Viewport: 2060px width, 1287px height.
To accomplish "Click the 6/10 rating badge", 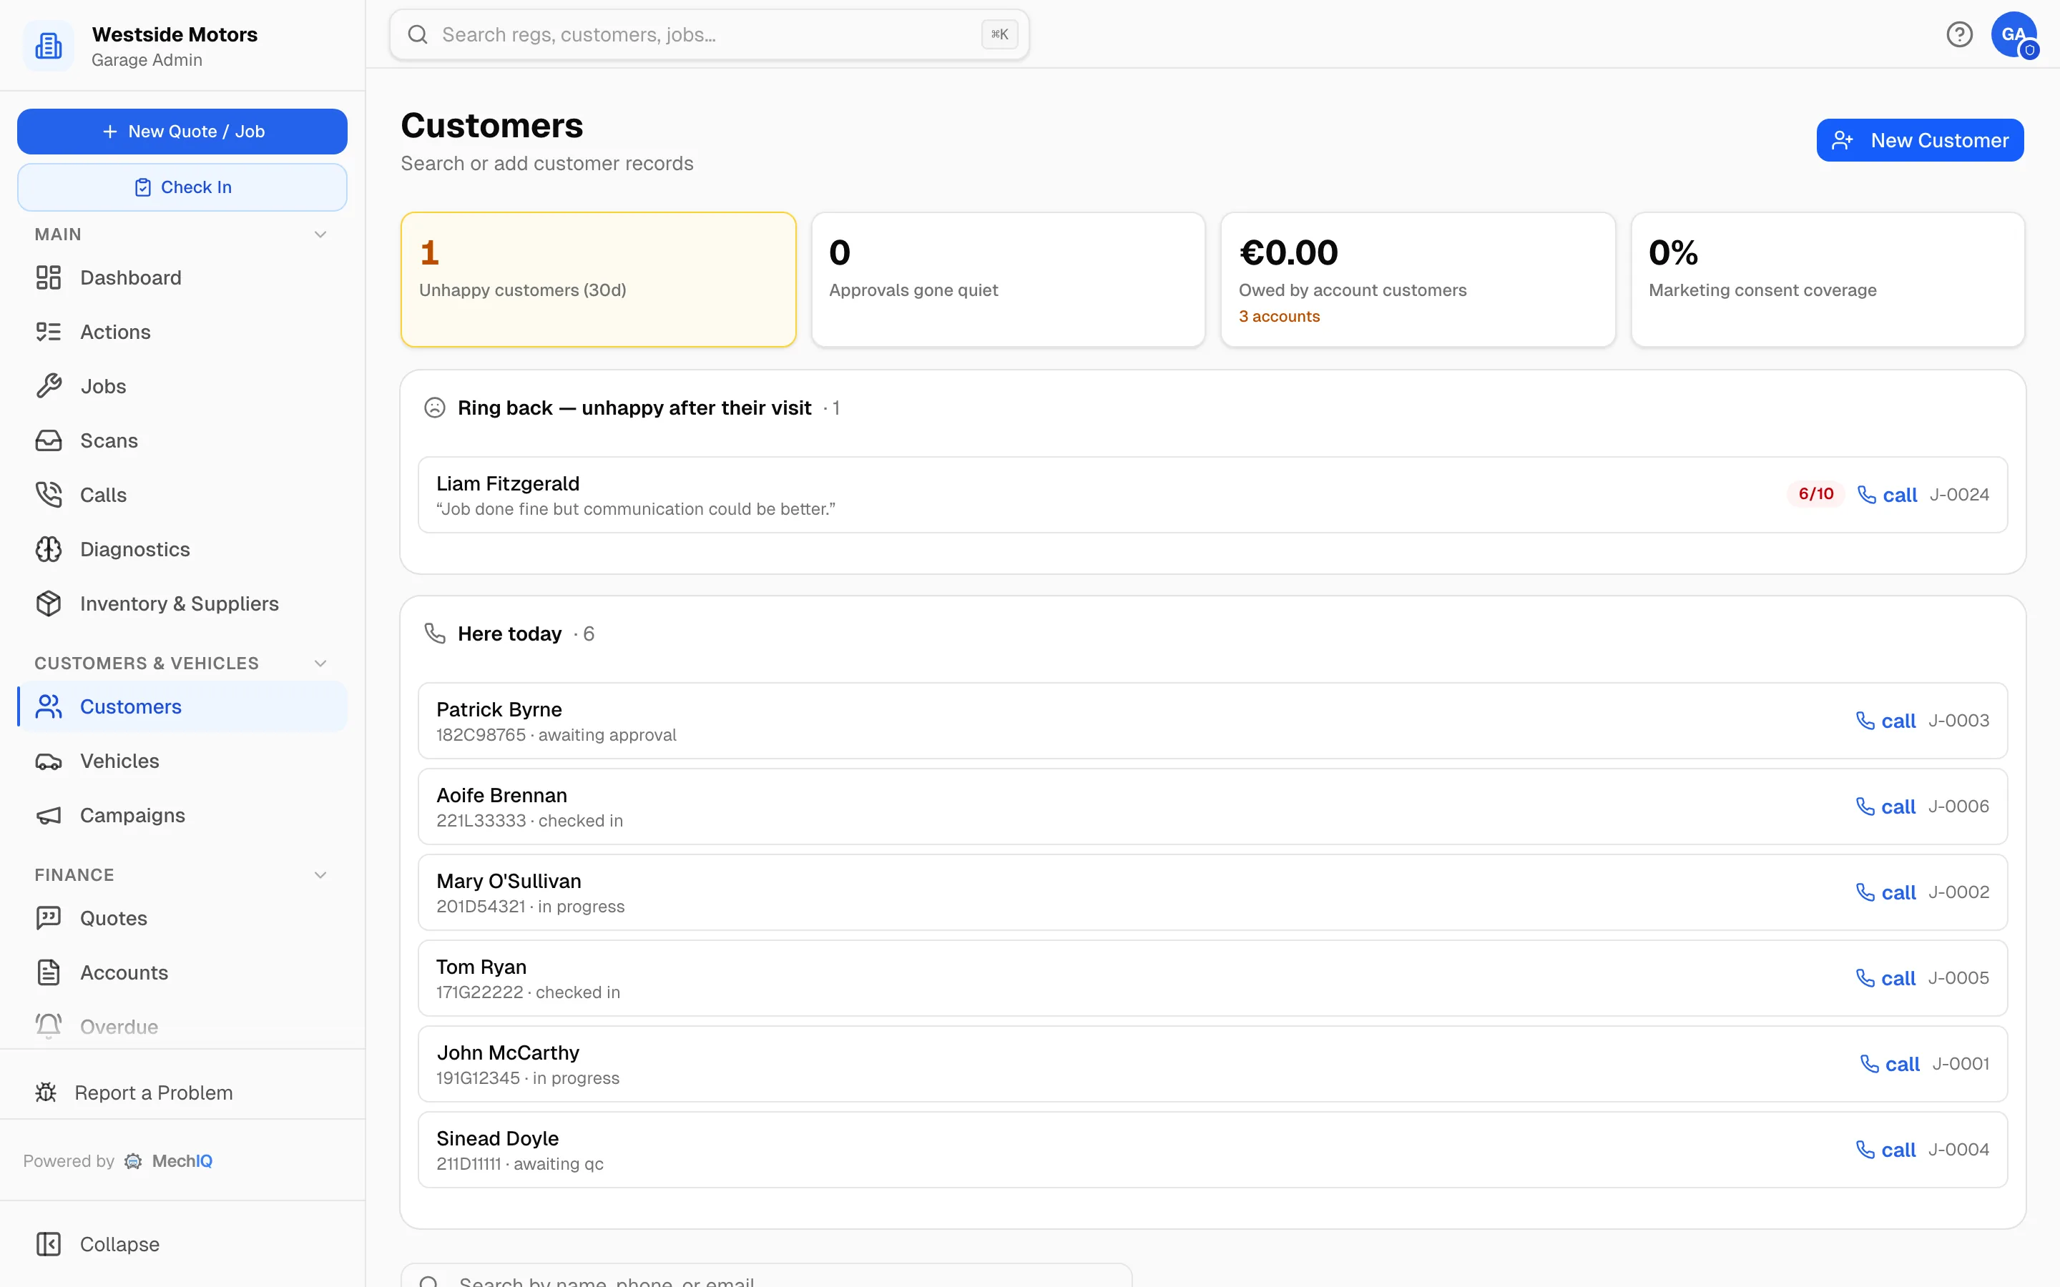I will coord(1815,495).
